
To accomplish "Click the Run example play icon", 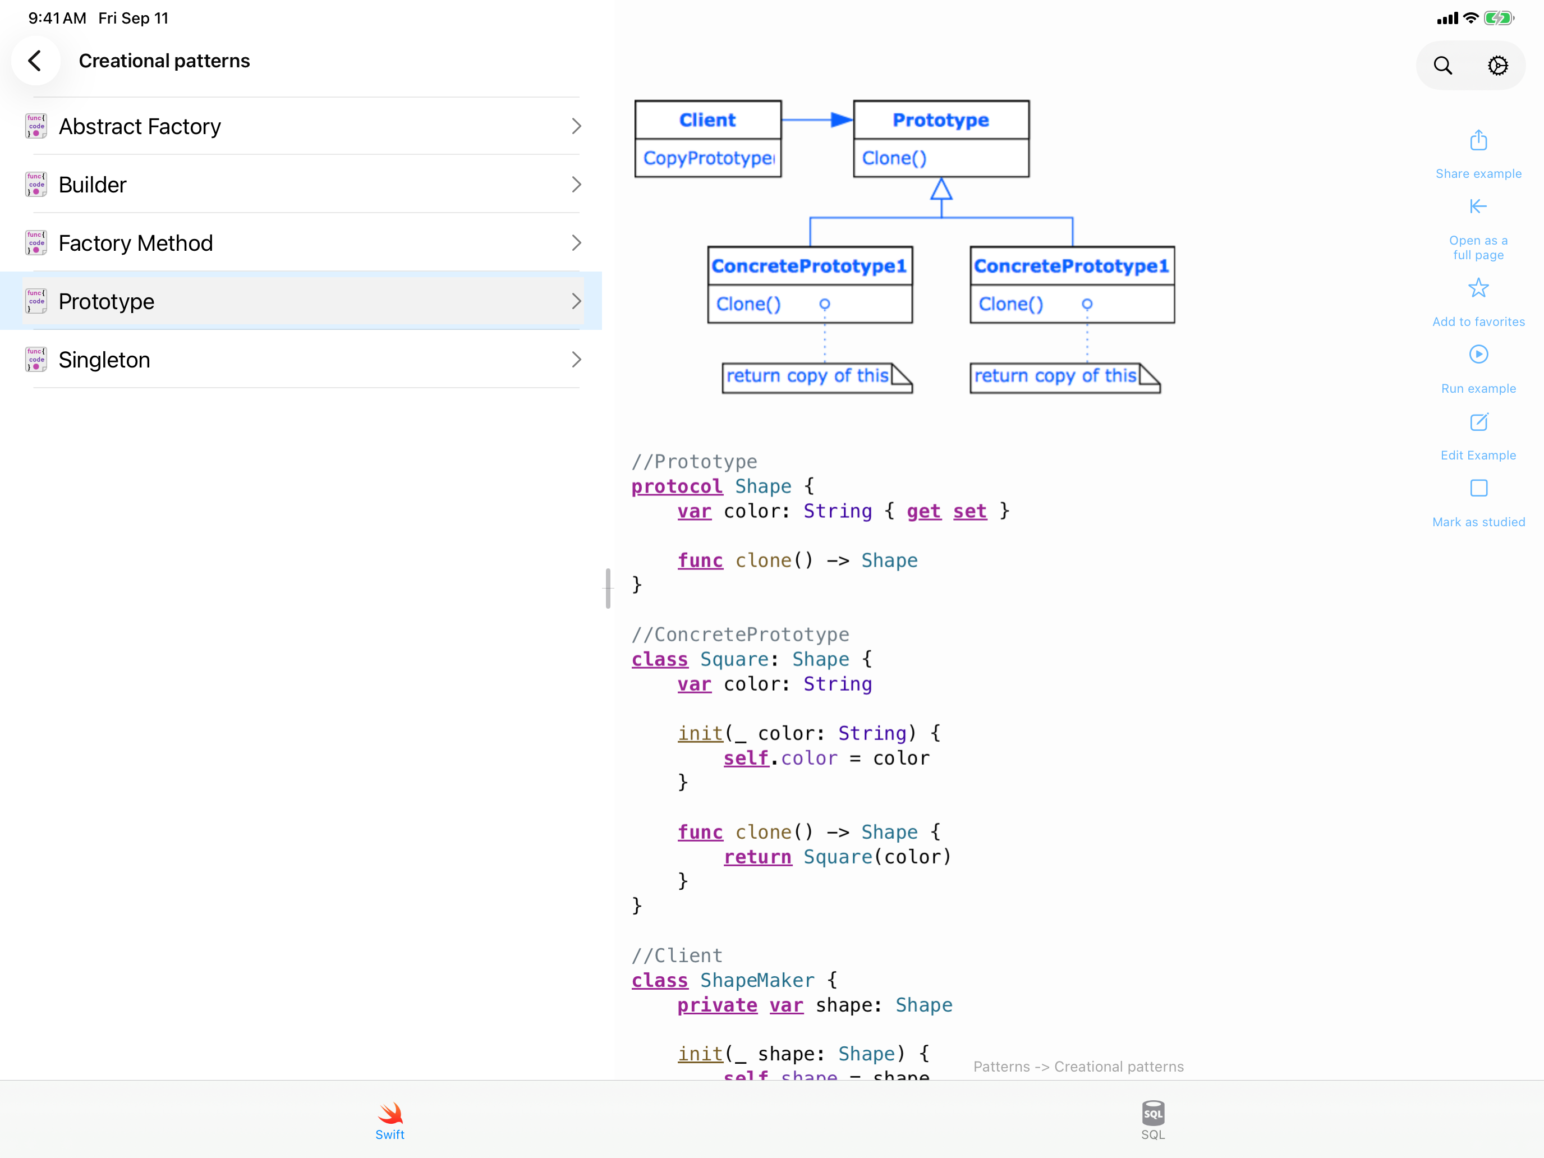I will click(1478, 355).
